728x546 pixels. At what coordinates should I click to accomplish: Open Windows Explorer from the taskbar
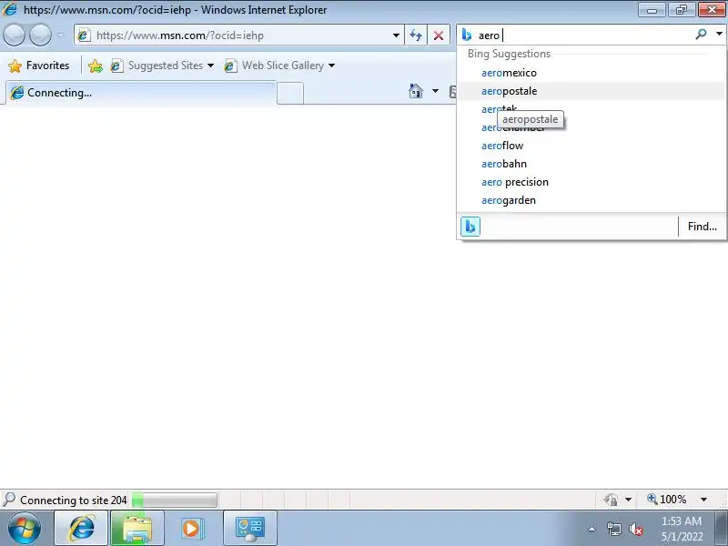tap(137, 528)
